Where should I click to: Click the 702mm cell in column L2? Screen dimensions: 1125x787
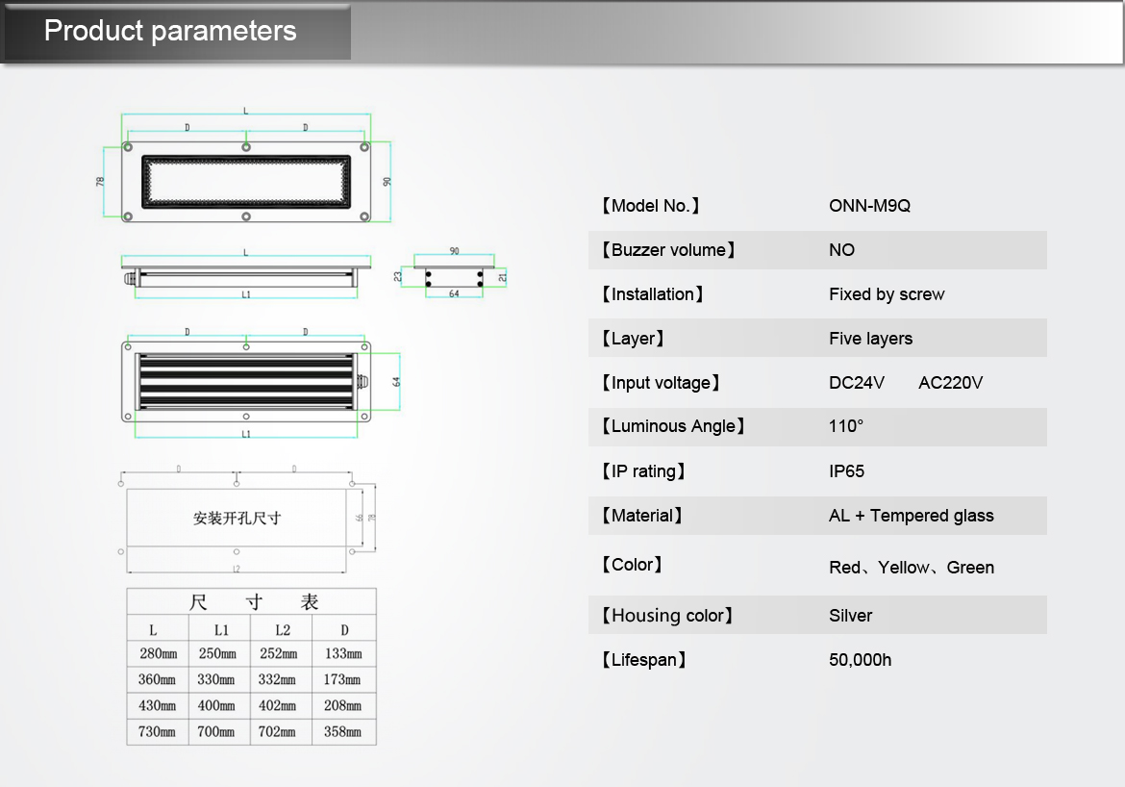[277, 732]
